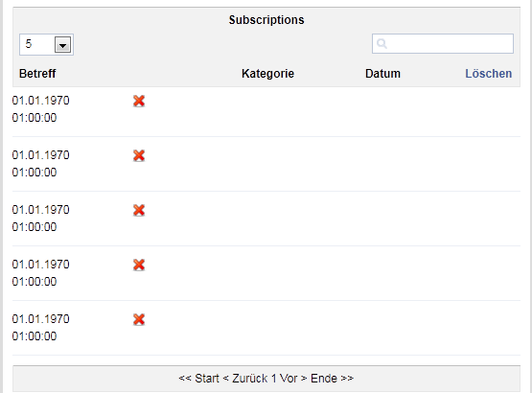
Task: Focus the subscriptions search field
Action: [x=443, y=43]
